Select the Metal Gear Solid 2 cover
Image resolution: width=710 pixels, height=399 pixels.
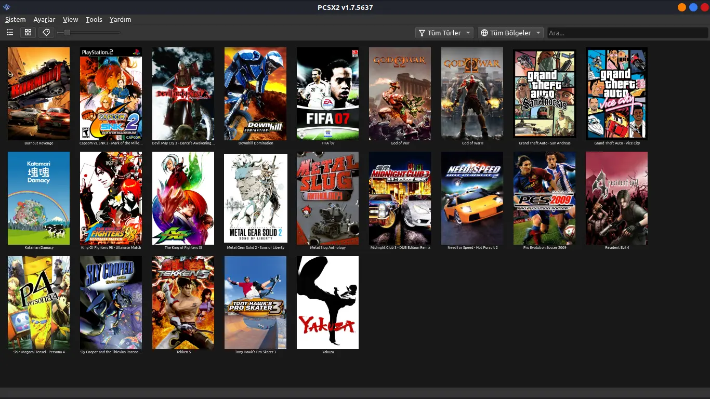(x=255, y=198)
